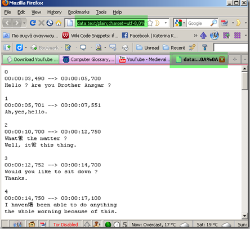Click the vertical scrollbar thumb
This screenshot has height=229, width=250.
(x=244, y=81)
